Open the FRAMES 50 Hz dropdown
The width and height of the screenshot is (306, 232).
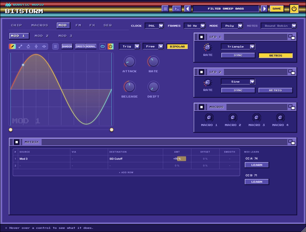tap(195, 26)
